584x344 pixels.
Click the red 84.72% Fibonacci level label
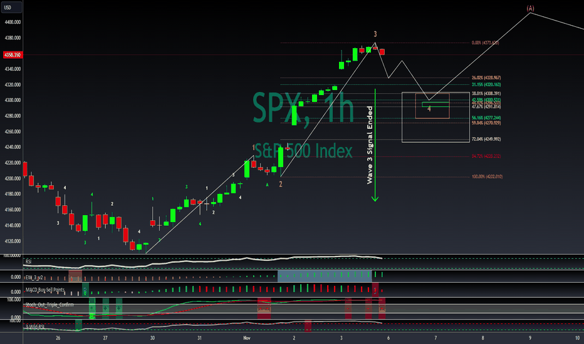coord(486,156)
